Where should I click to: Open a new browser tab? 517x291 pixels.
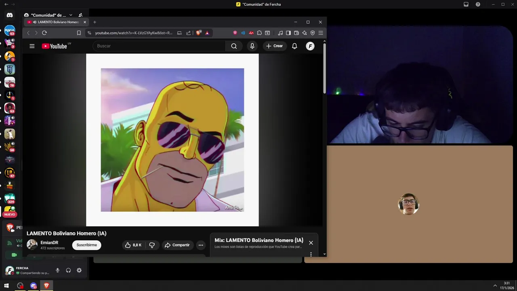coord(95,22)
